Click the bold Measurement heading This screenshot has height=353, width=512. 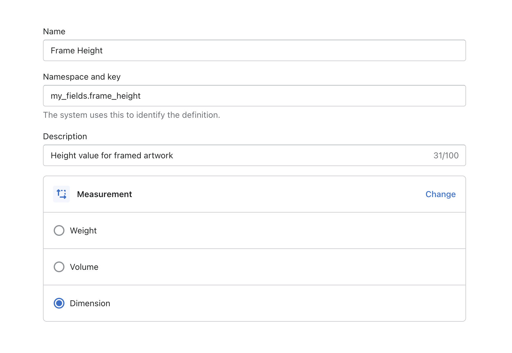(104, 194)
